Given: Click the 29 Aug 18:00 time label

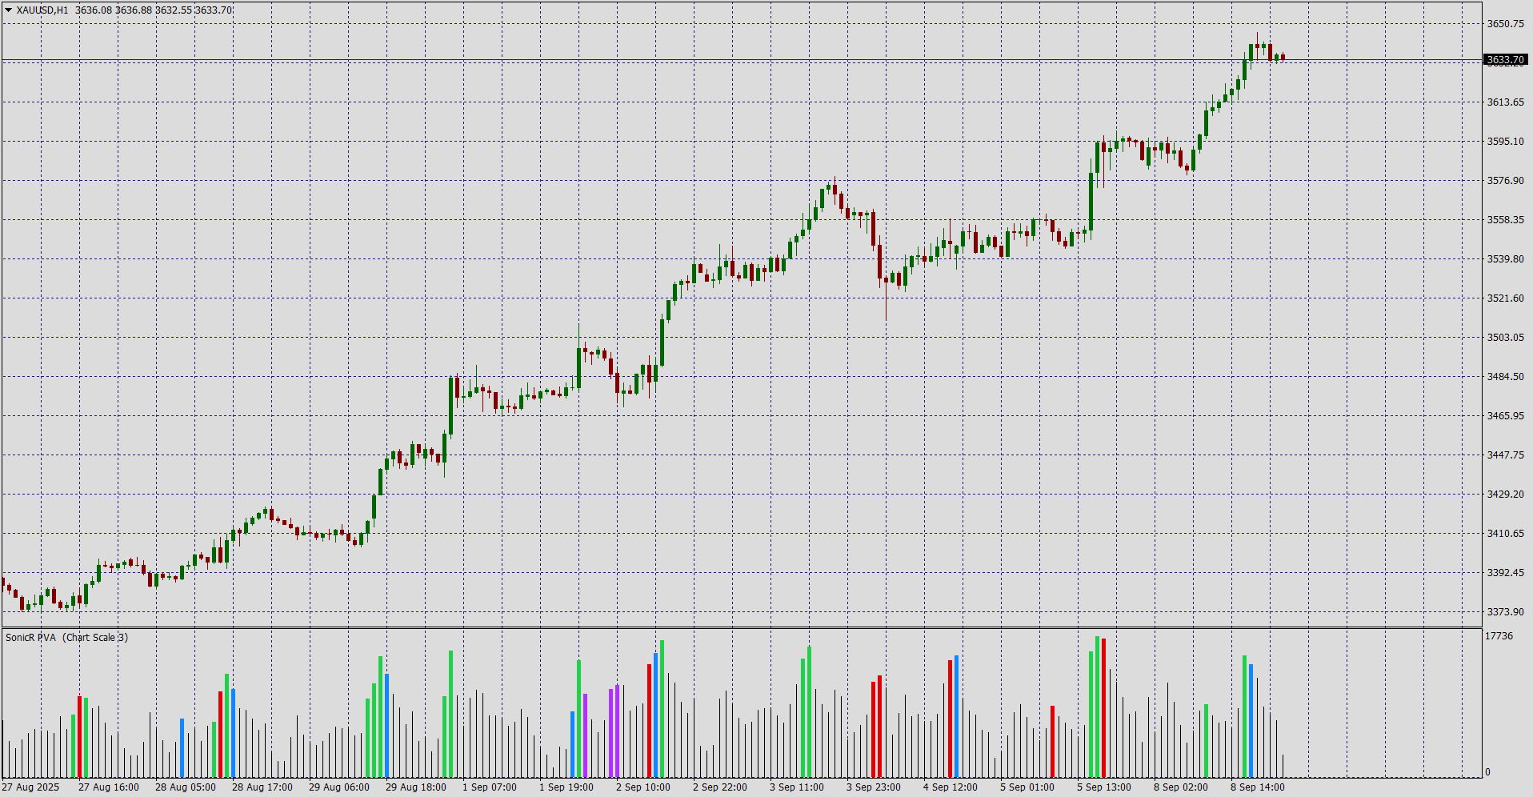Looking at the screenshot, I should click(416, 787).
